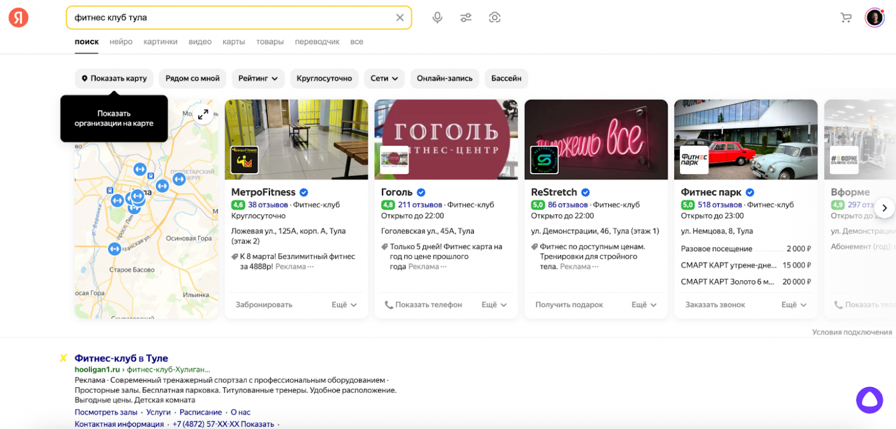
Task: Switch to the карты tab
Action: click(234, 42)
